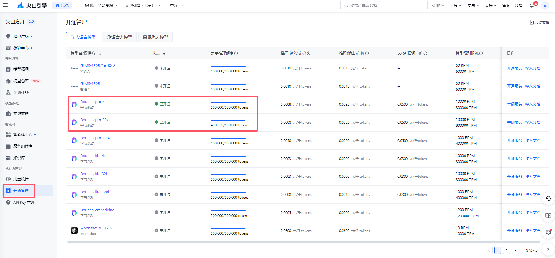Viewport: 555px width, 258px height.
Task: Click info icon next to free inference quota
Action: click(236, 53)
